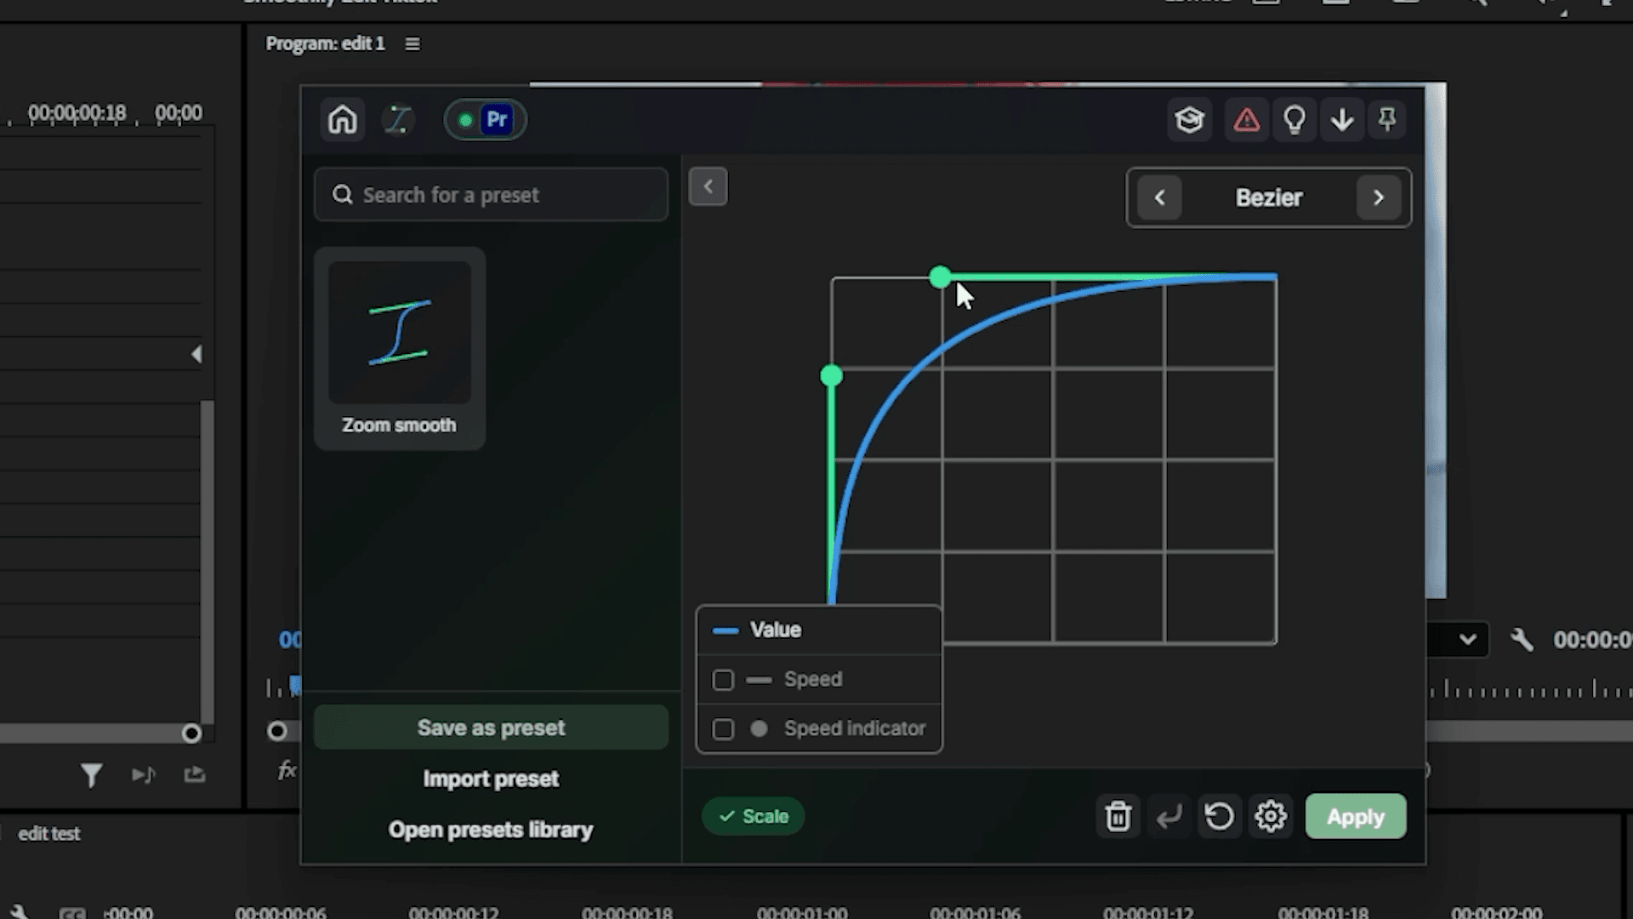
Task: Select the Zoom smooth preset thumbnail
Action: click(400, 348)
